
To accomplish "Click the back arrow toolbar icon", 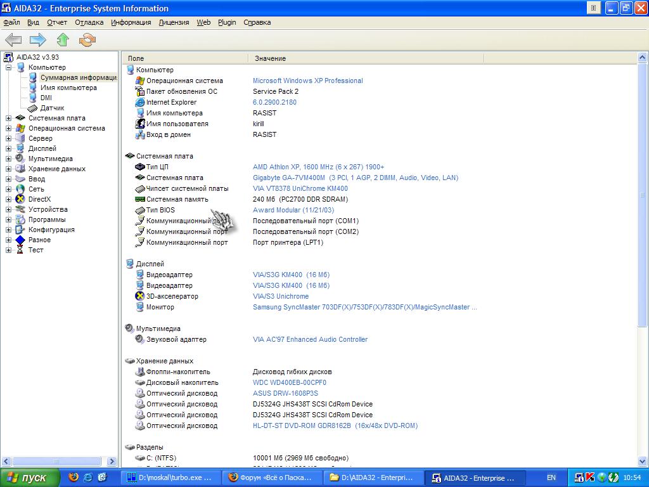I will [14, 40].
